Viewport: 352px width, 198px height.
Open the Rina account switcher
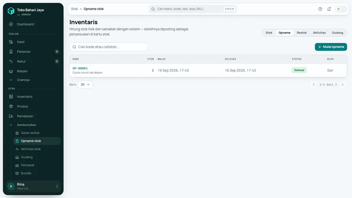[33, 186]
